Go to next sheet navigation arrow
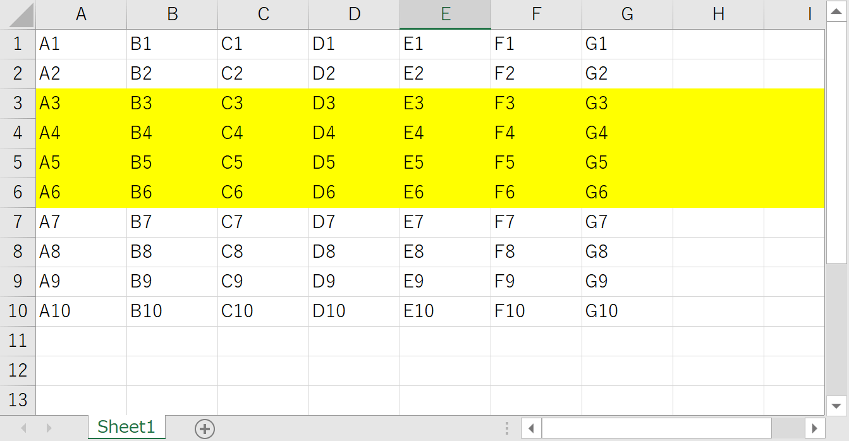This screenshot has height=441, width=849. click(49, 428)
